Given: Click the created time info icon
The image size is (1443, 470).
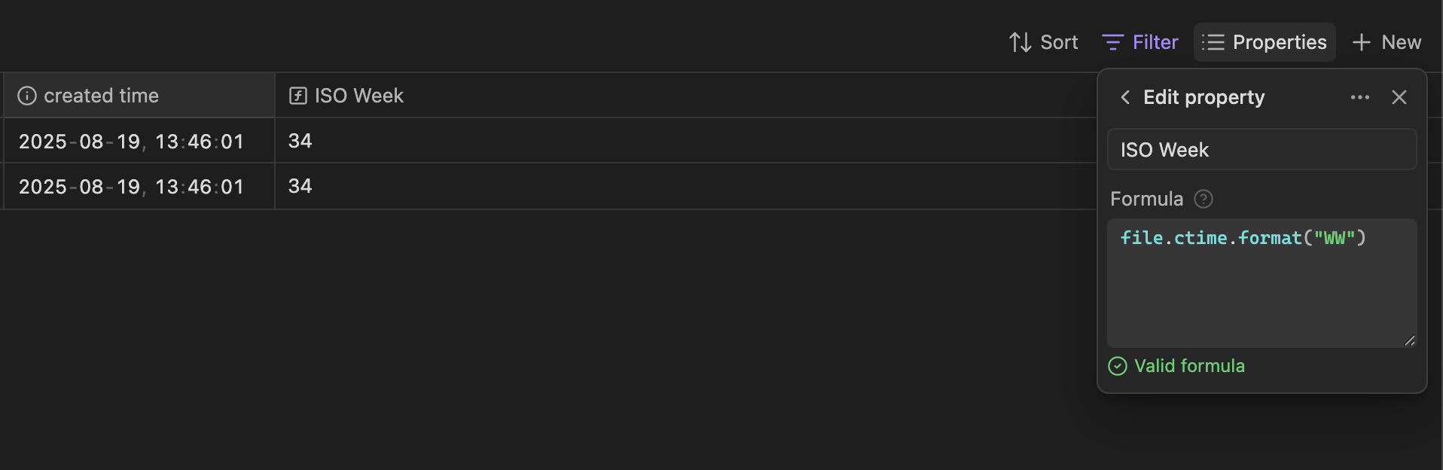Looking at the screenshot, I should point(27,96).
